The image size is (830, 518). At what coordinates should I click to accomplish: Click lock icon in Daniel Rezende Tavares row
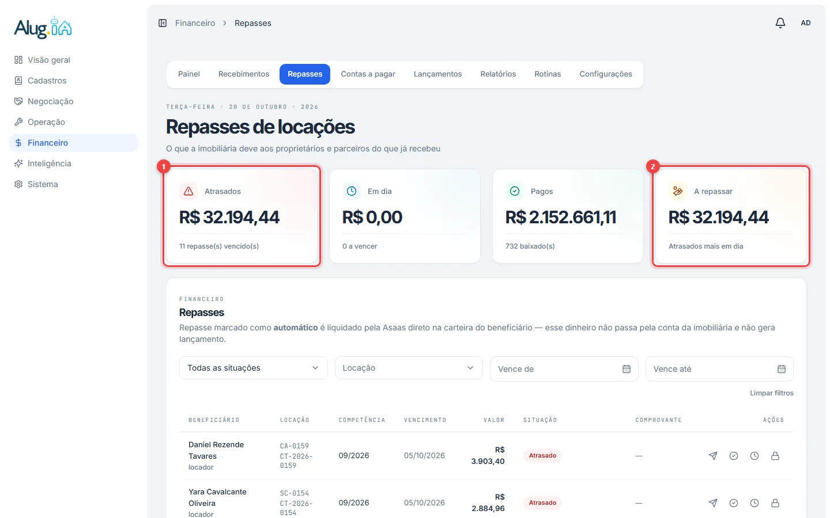pos(775,456)
